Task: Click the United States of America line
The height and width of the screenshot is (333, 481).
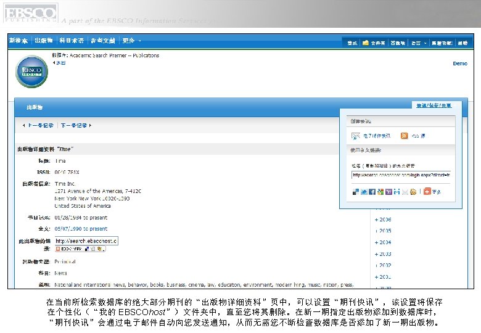Action: [83, 206]
